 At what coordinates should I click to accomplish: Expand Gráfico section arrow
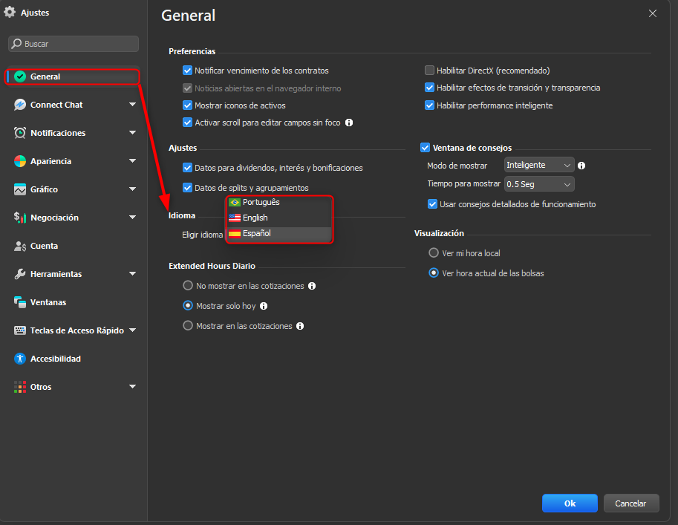click(x=132, y=189)
